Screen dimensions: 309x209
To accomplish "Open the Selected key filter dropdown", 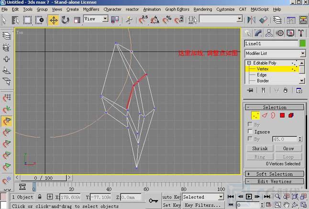I will (x=221, y=197).
